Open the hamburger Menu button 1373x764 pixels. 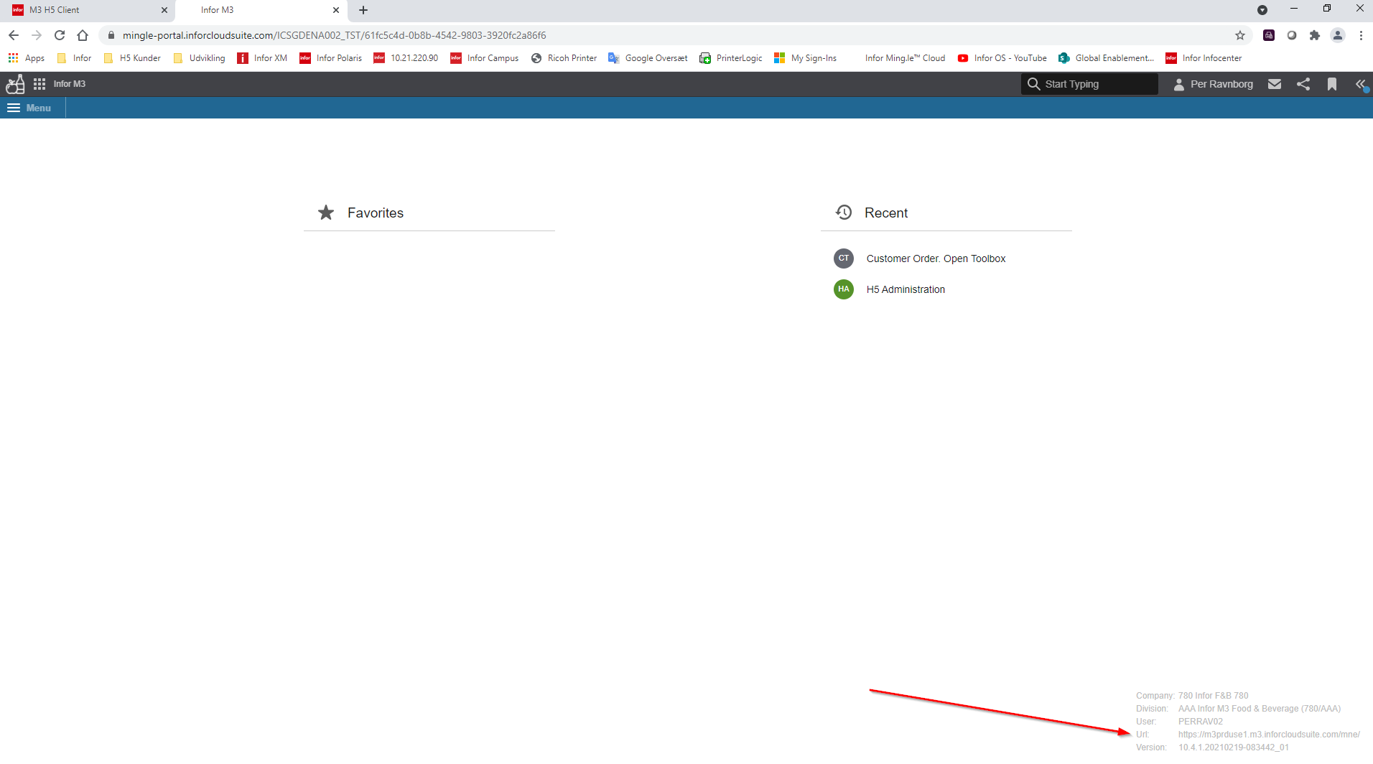pyautogui.click(x=29, y=108)
